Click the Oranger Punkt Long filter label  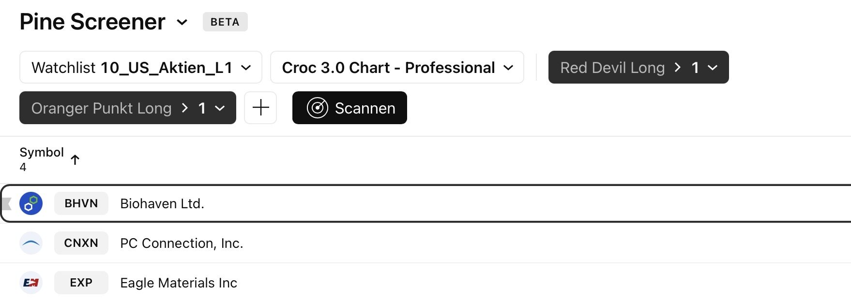pyautogui.click(x=102, y=108)
